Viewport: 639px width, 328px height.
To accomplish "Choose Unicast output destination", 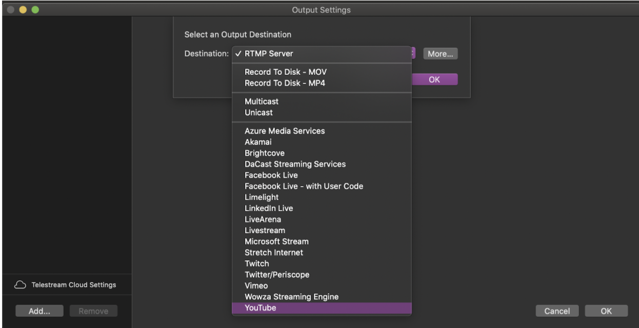I will (x=322, y=112).
